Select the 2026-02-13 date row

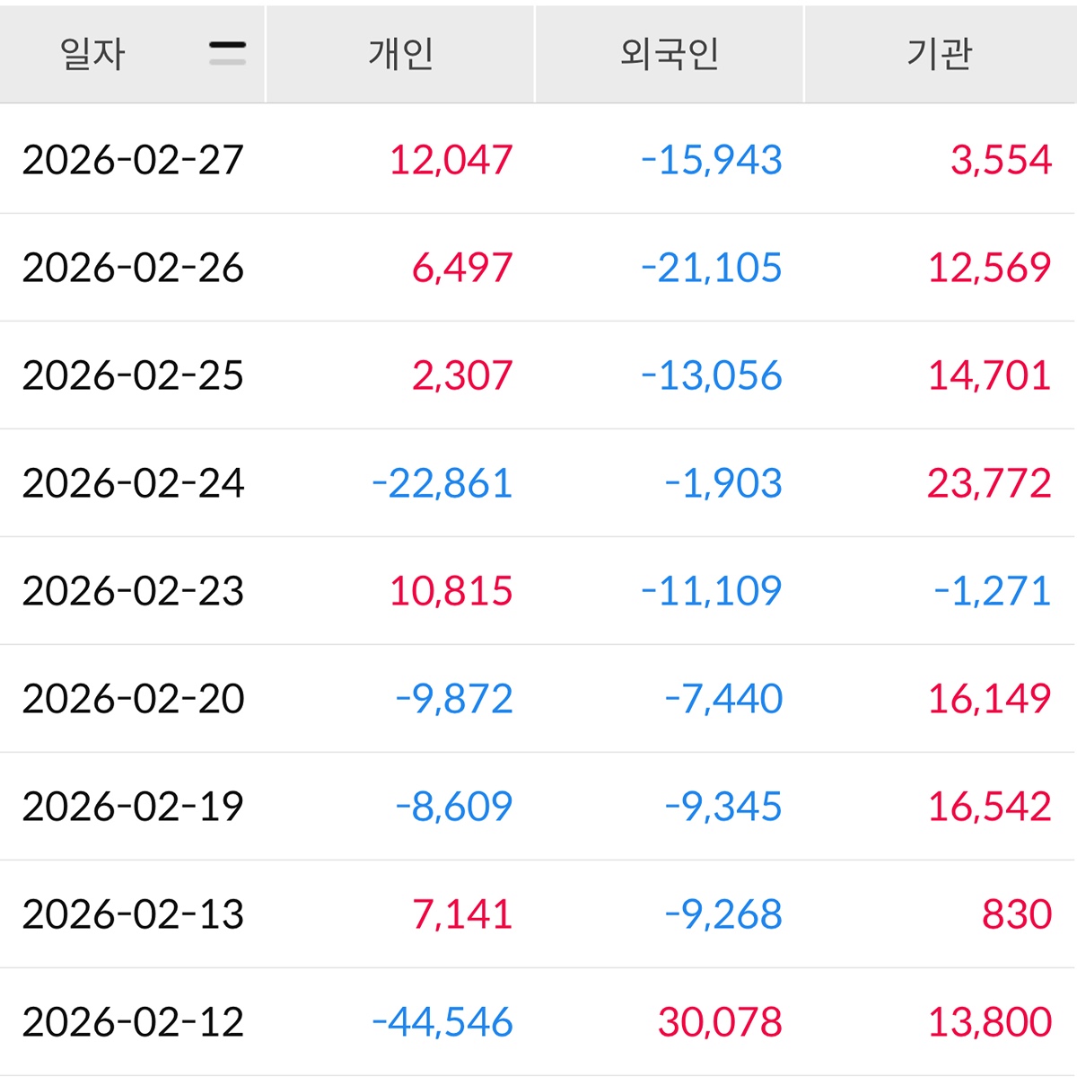point(538,914)
